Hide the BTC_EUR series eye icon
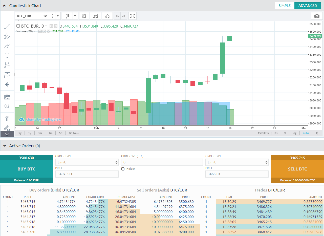 tap(51, 26)
